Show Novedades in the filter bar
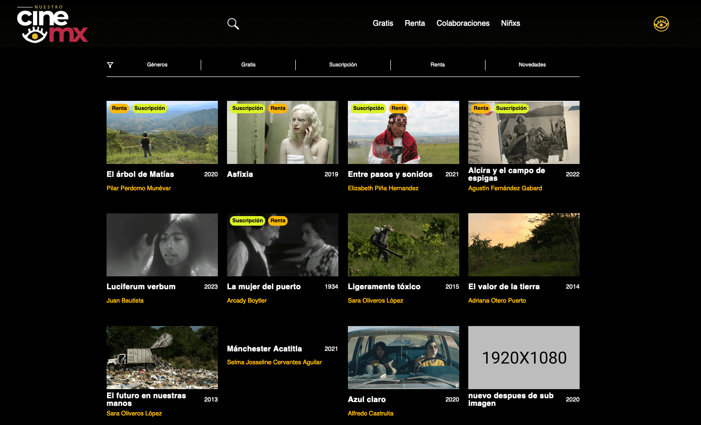This screenshot has height=425, width=701. 532,65
